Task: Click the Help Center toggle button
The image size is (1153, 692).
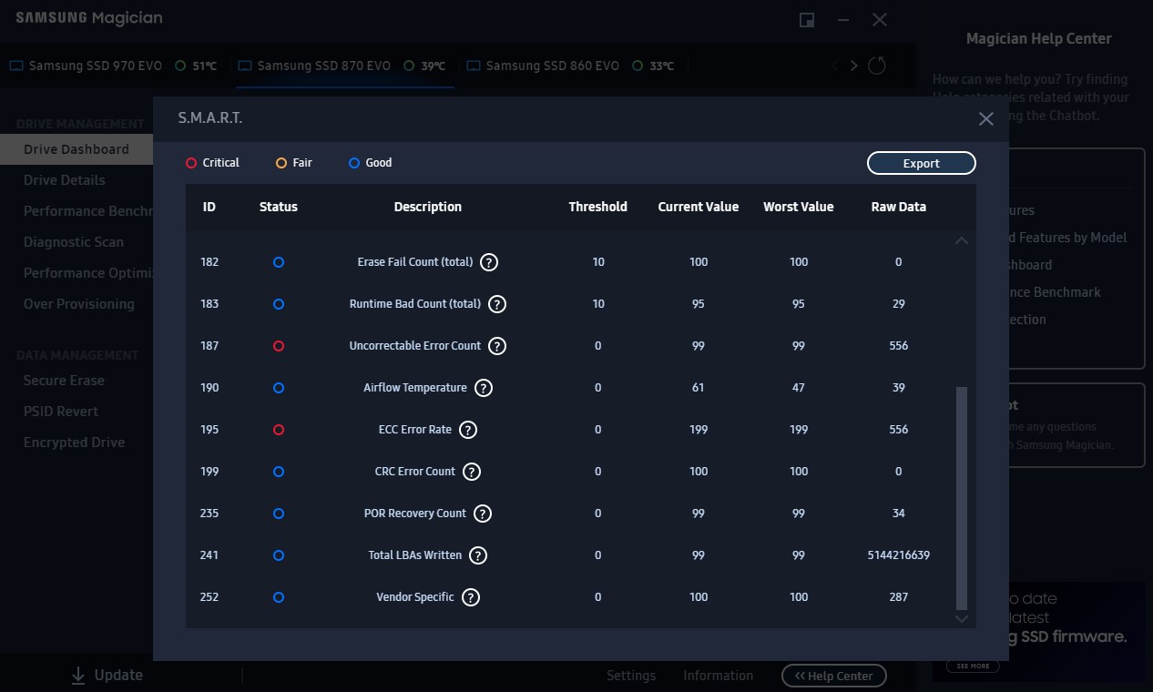Action: (x=834, y=676)
